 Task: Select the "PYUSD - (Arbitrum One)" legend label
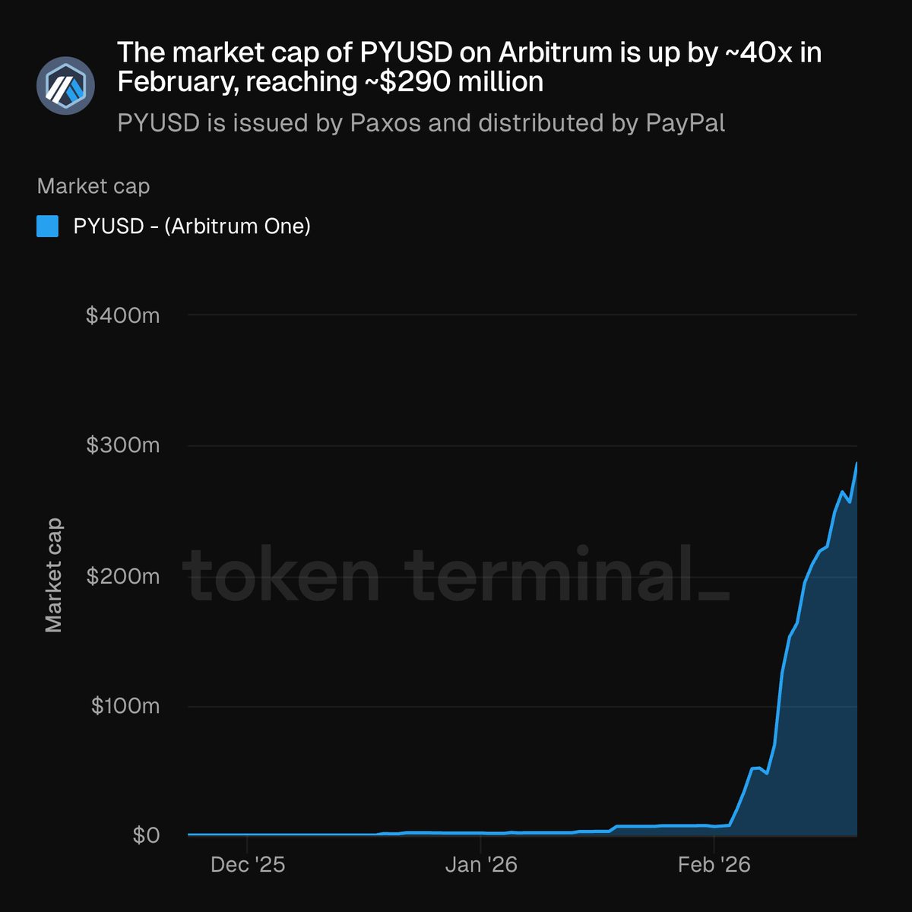[192, 226]
